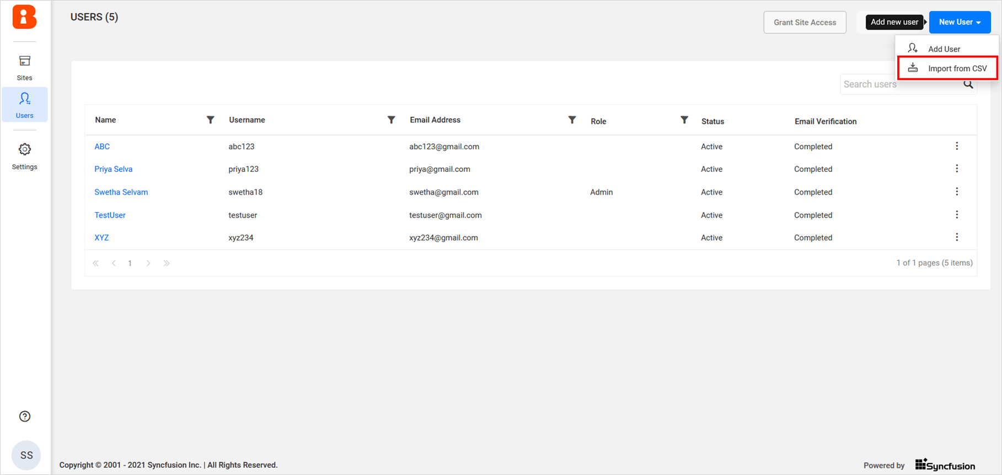Go to next page of users

point(148,263)
